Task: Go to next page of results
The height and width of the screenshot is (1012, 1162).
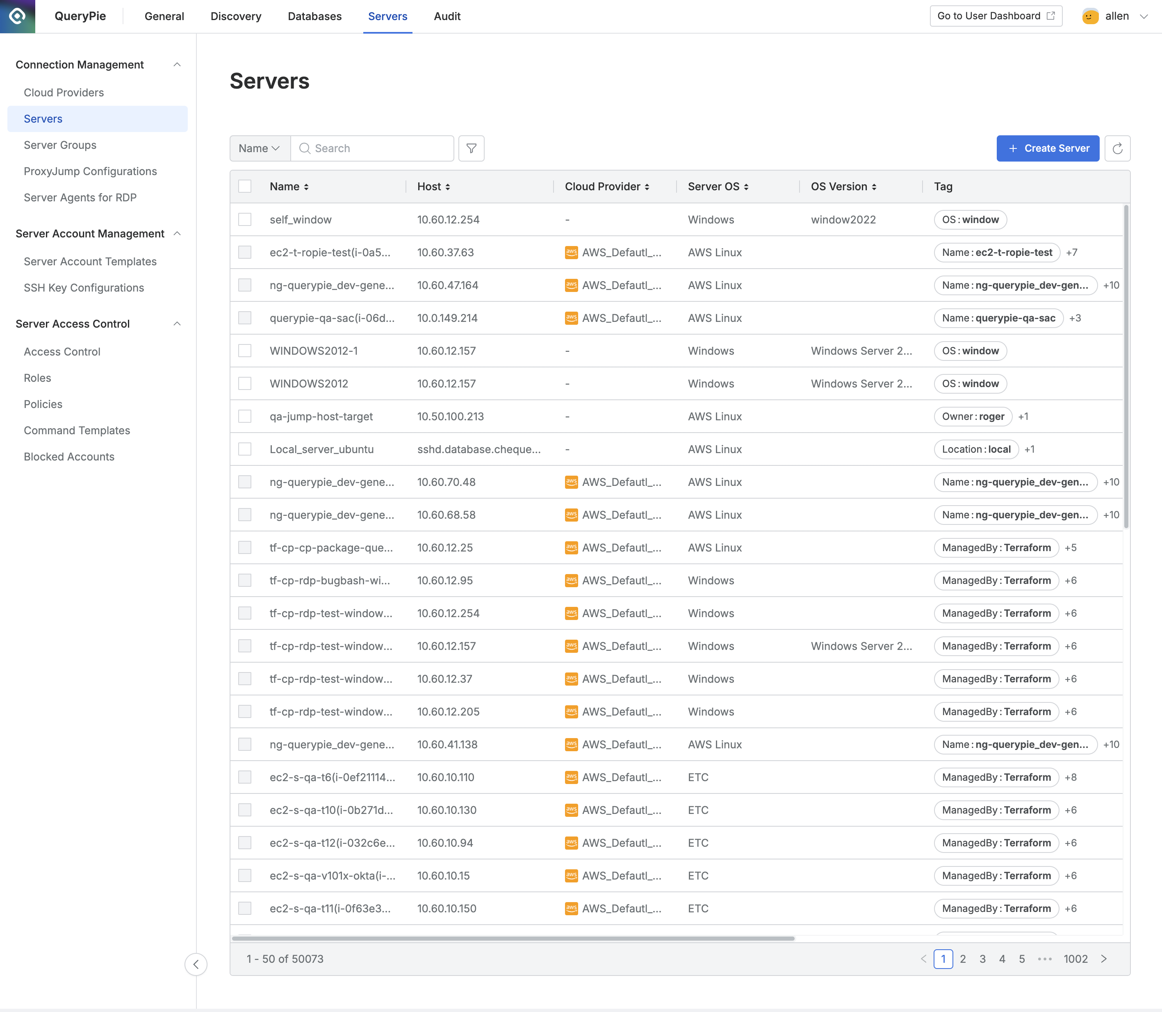Action: 1104,959
